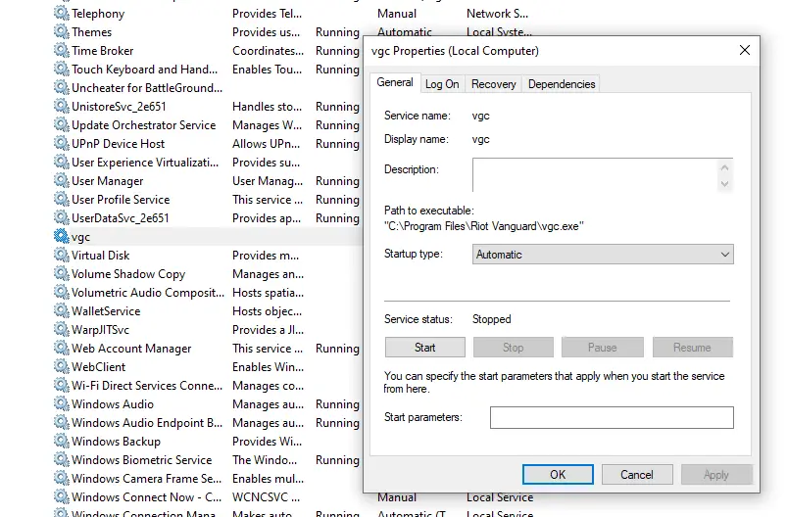This screenshot has height=517, width=787.
Task: Select the Windows Audio Endpoint B... service
Action: point(147,423)
